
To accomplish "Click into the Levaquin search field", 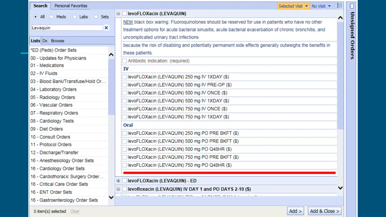I will point(67,28).
